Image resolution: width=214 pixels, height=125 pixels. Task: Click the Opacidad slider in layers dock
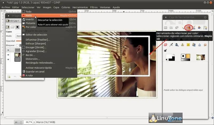[19, 41]
